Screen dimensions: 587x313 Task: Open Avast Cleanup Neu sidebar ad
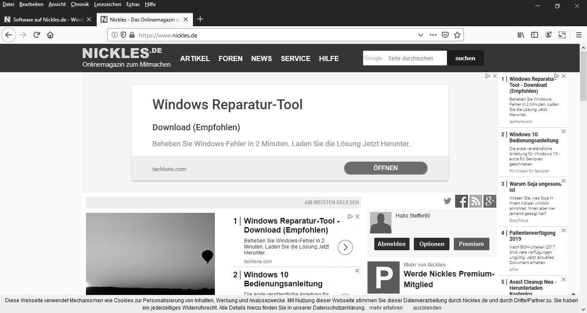click(x=533, y=288)
